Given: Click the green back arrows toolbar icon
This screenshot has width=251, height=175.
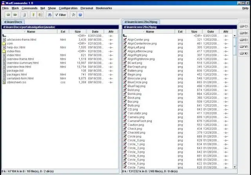Looking at the screenshot, I should coord(8,15).
